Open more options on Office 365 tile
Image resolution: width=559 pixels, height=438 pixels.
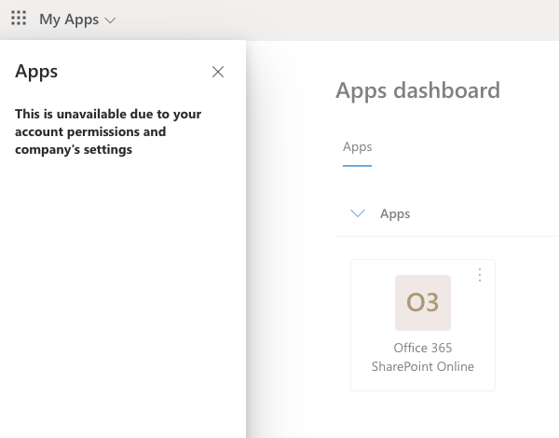(x=480, y=275)
